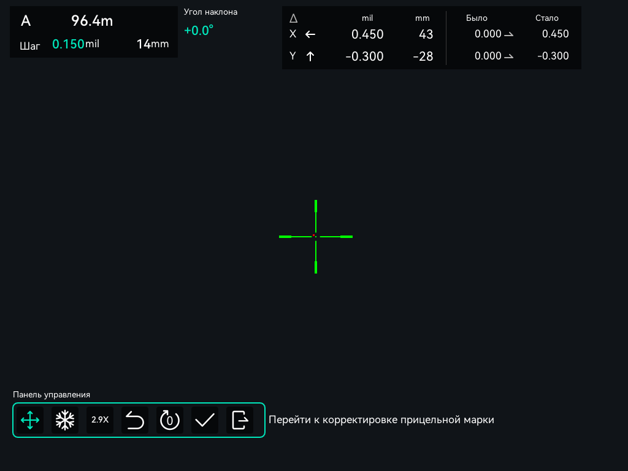Click the 14mm step value

(x=153, y=44)
